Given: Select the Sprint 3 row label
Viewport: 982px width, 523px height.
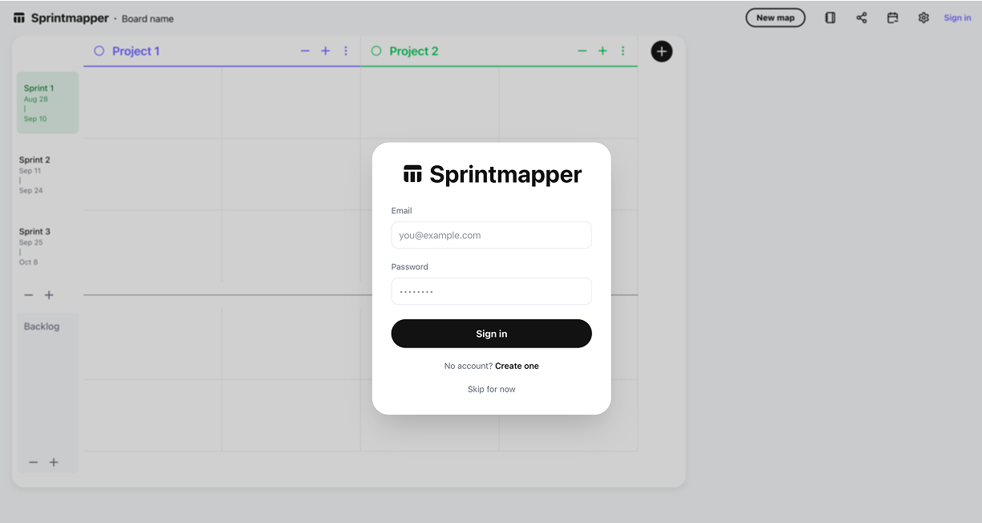Looking at the screenshot, I should tap(34, 231).
